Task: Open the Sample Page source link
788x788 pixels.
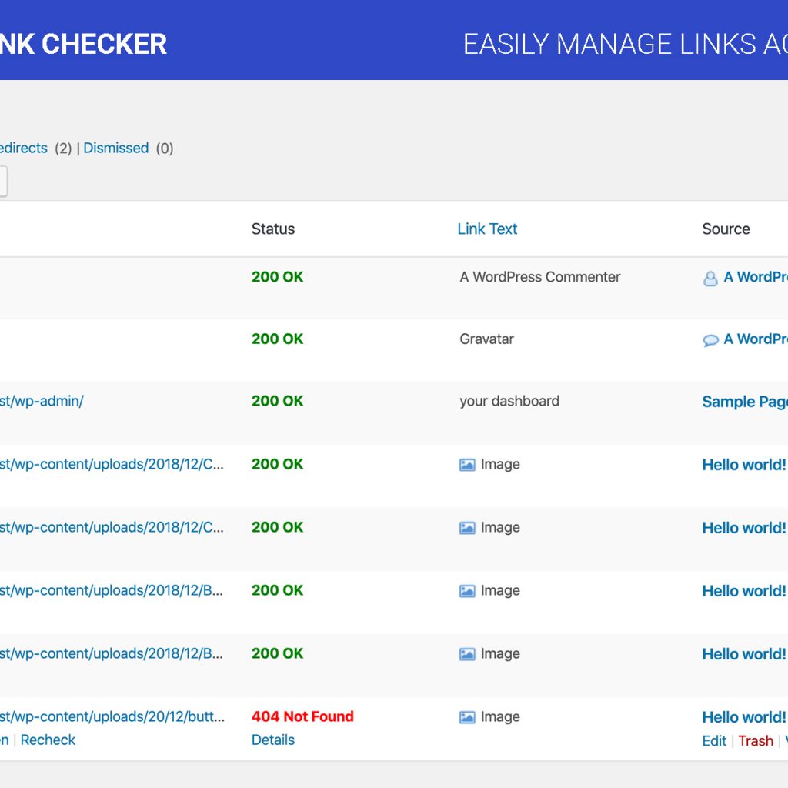Action: click(x=744, y=402)
